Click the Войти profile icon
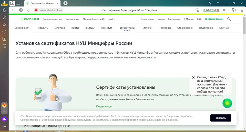The height and width of the screenshot is (132, 246). (4, 3)
